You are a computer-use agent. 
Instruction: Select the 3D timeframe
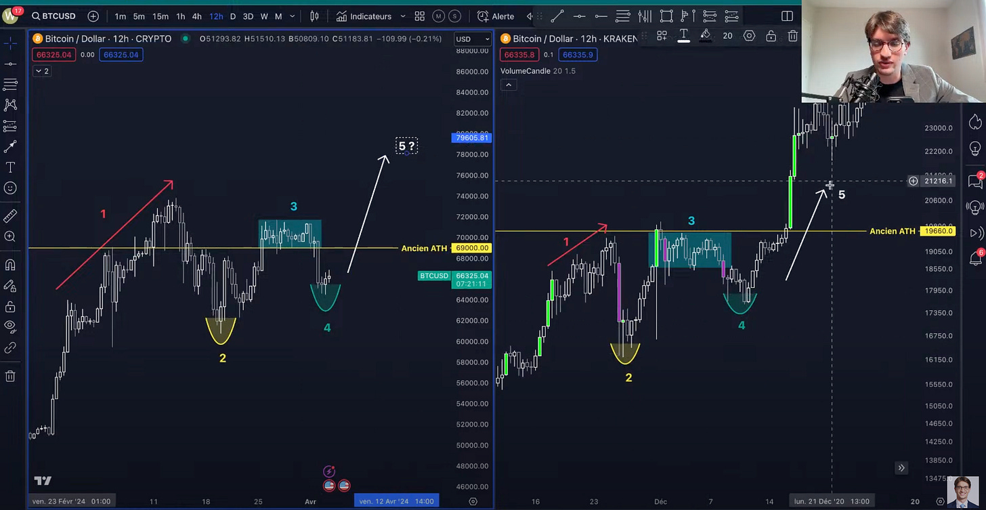pos(248,16)
